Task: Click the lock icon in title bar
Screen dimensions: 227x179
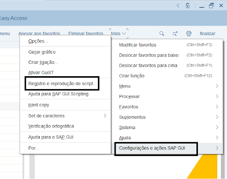Action: [x=188, y=6]
